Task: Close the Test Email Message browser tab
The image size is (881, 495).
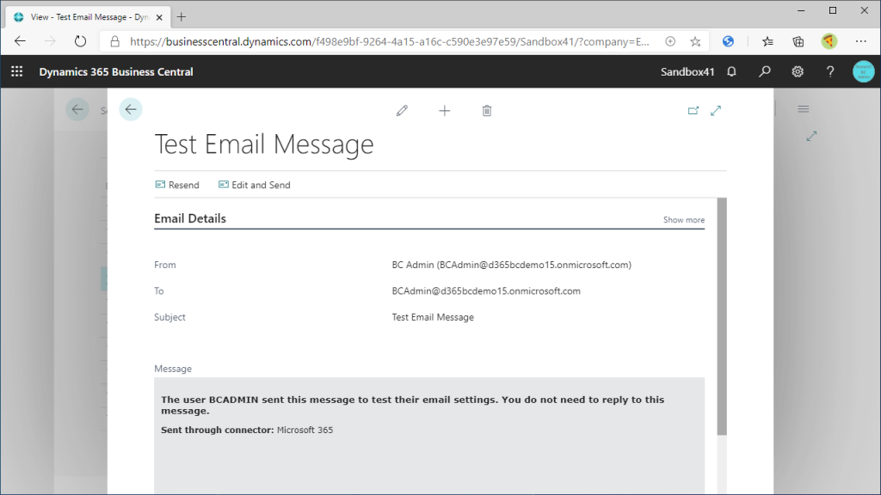Action: pos(159,17)
